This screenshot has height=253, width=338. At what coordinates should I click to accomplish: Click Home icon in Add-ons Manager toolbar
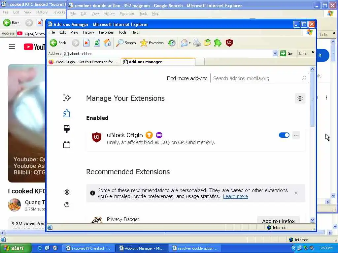[107, 43]
